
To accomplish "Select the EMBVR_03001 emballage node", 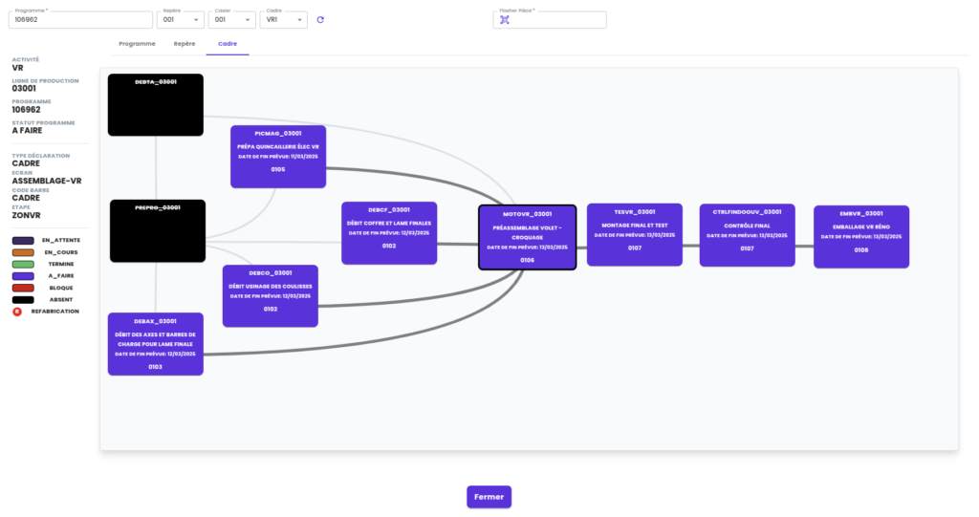I will (x=860, y=235).
